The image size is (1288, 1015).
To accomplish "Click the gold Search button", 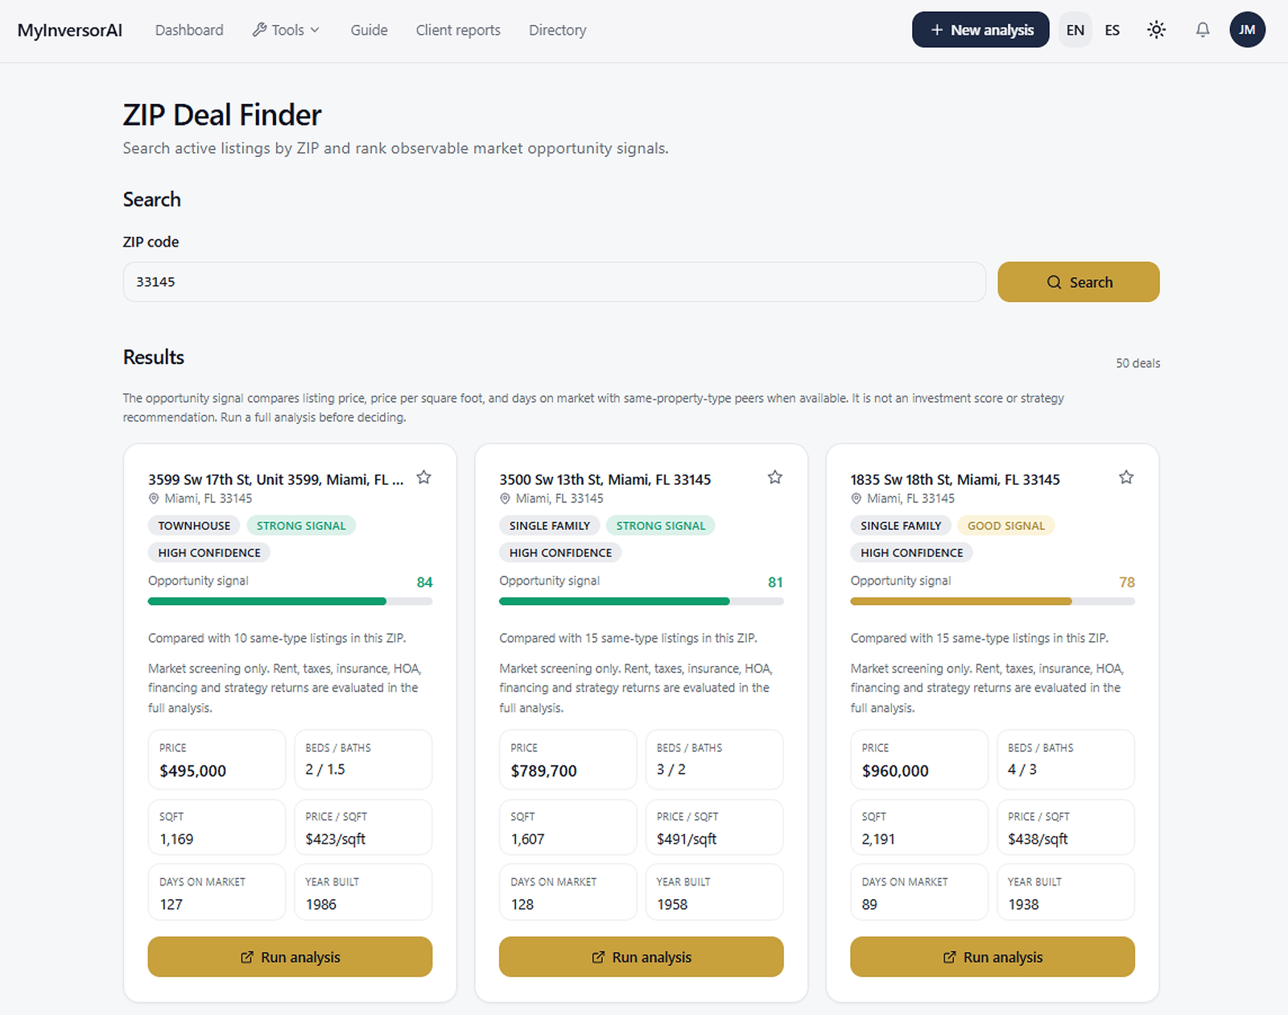I will point(1079,282).
